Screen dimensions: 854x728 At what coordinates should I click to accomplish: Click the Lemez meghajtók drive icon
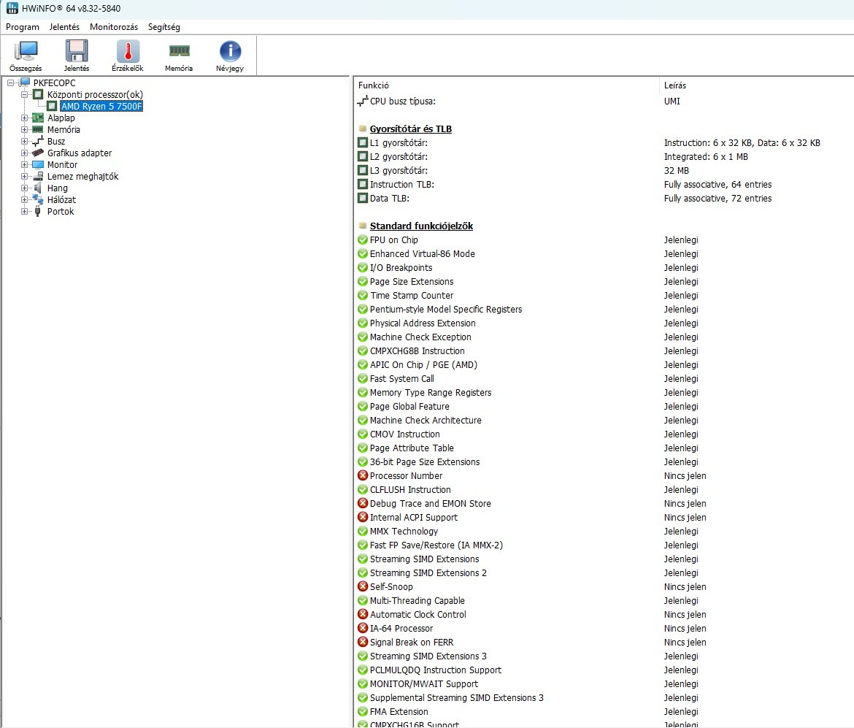tap(37, 177)
